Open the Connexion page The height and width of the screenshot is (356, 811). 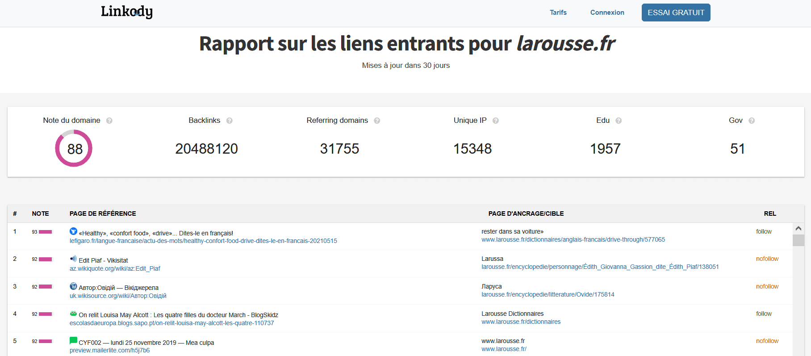pyautogui.click(x=607, y=13)
